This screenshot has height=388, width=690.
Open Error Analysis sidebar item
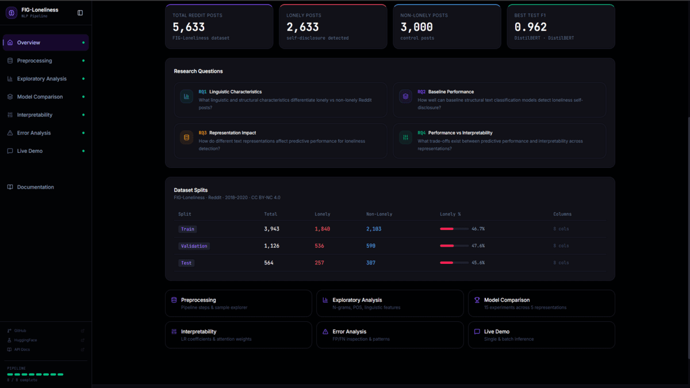(x=46, y=133)
